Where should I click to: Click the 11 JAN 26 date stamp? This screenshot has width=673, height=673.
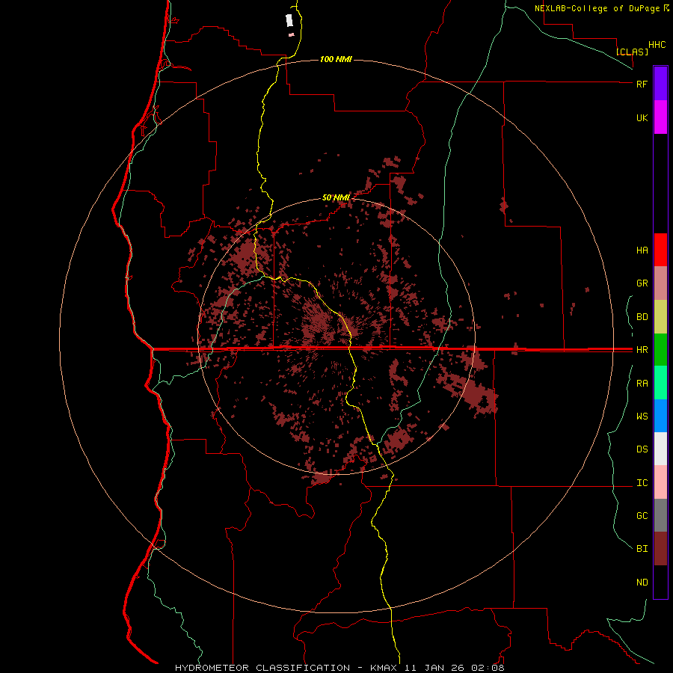[x=434, y=668]
